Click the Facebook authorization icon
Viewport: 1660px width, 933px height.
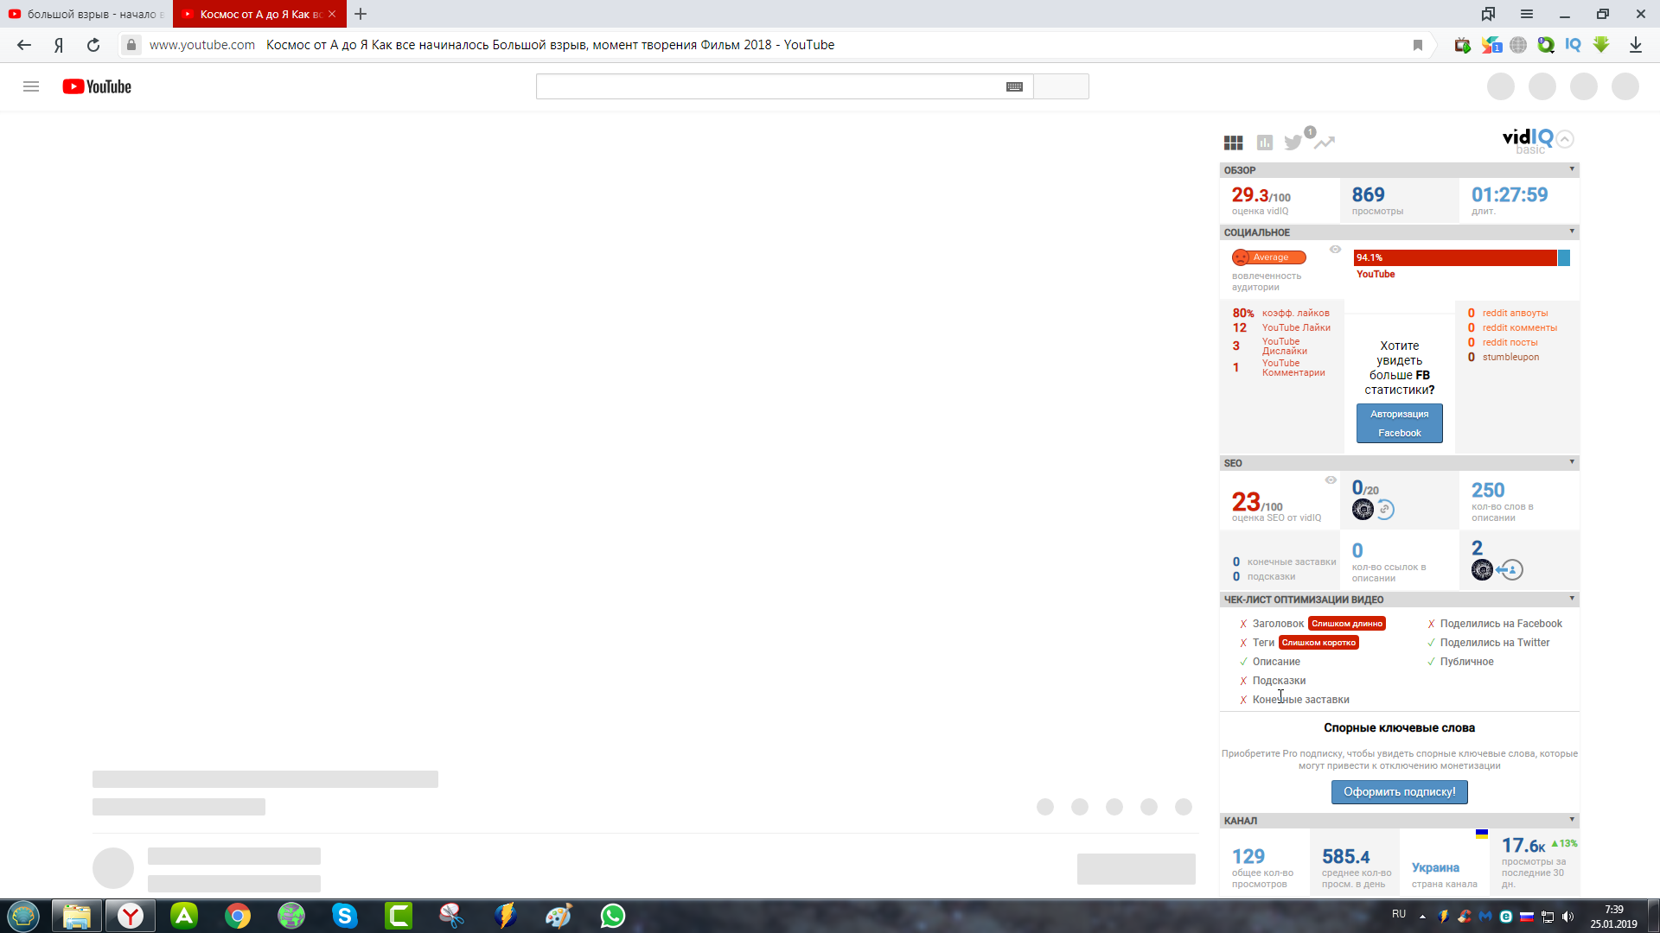[x=1399, y=422]
